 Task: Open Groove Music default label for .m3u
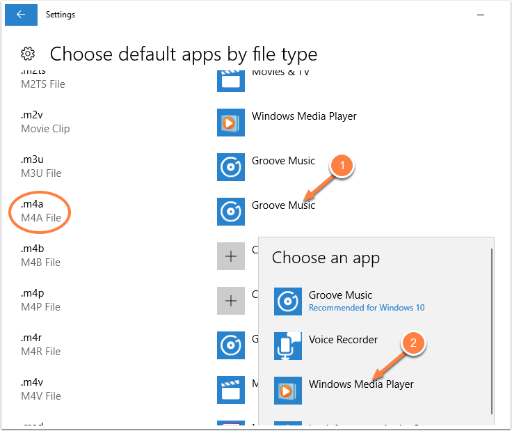click(x=283, y=161)
